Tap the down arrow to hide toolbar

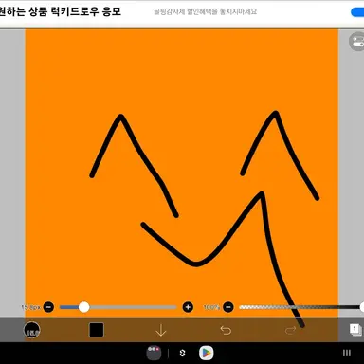tap(161, 330)
